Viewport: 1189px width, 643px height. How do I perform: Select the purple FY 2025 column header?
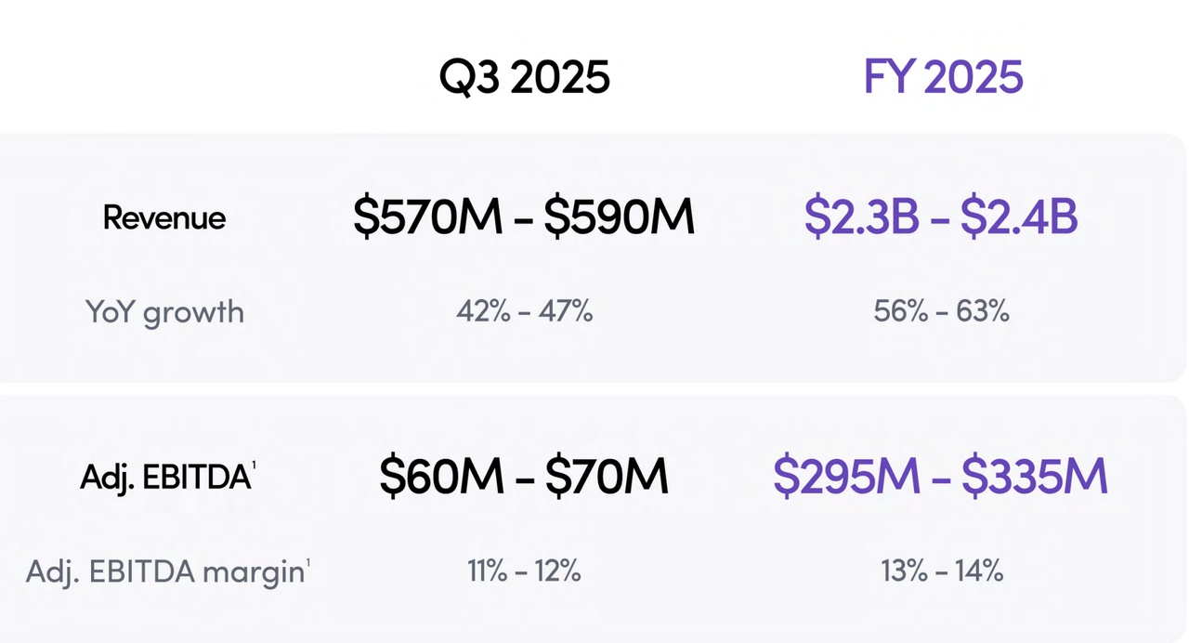[943, 77]
